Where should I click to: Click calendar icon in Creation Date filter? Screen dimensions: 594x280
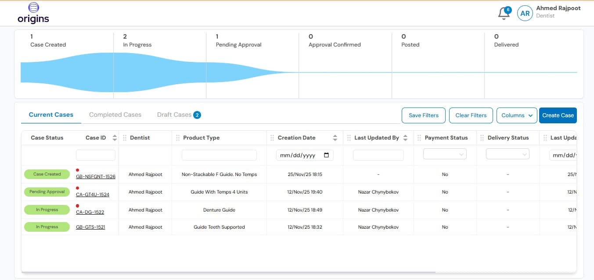(326, 155)
